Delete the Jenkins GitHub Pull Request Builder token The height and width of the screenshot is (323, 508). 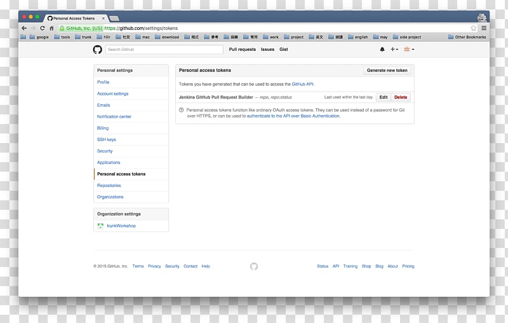401,97
